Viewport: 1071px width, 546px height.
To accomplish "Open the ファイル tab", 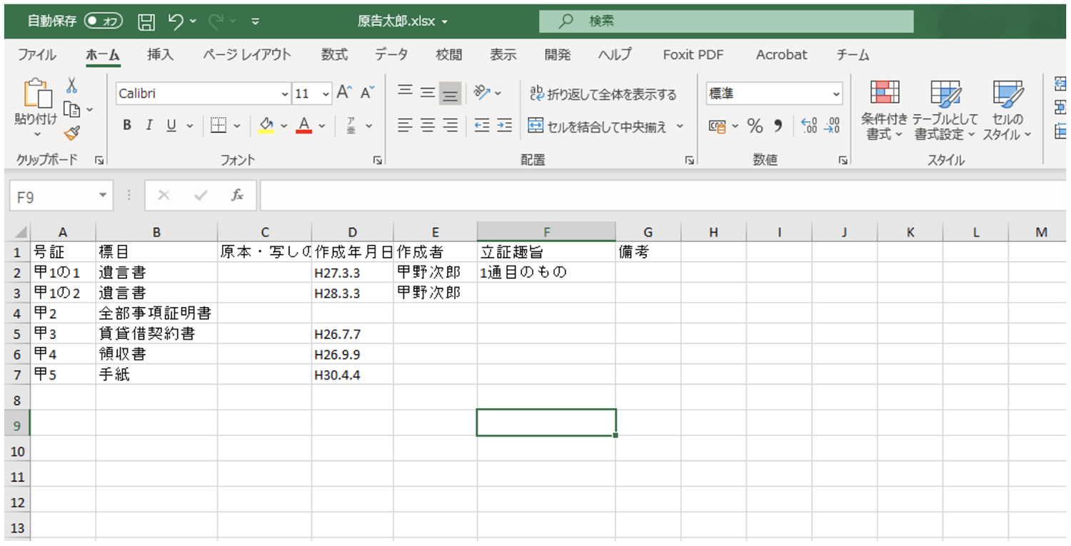I will point(36,55).
